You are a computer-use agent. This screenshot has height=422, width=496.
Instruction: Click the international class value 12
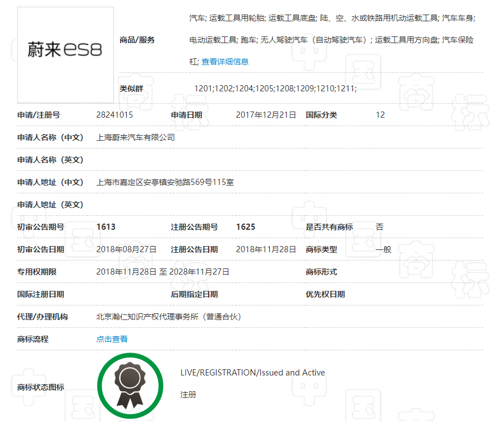click(380, 115)
